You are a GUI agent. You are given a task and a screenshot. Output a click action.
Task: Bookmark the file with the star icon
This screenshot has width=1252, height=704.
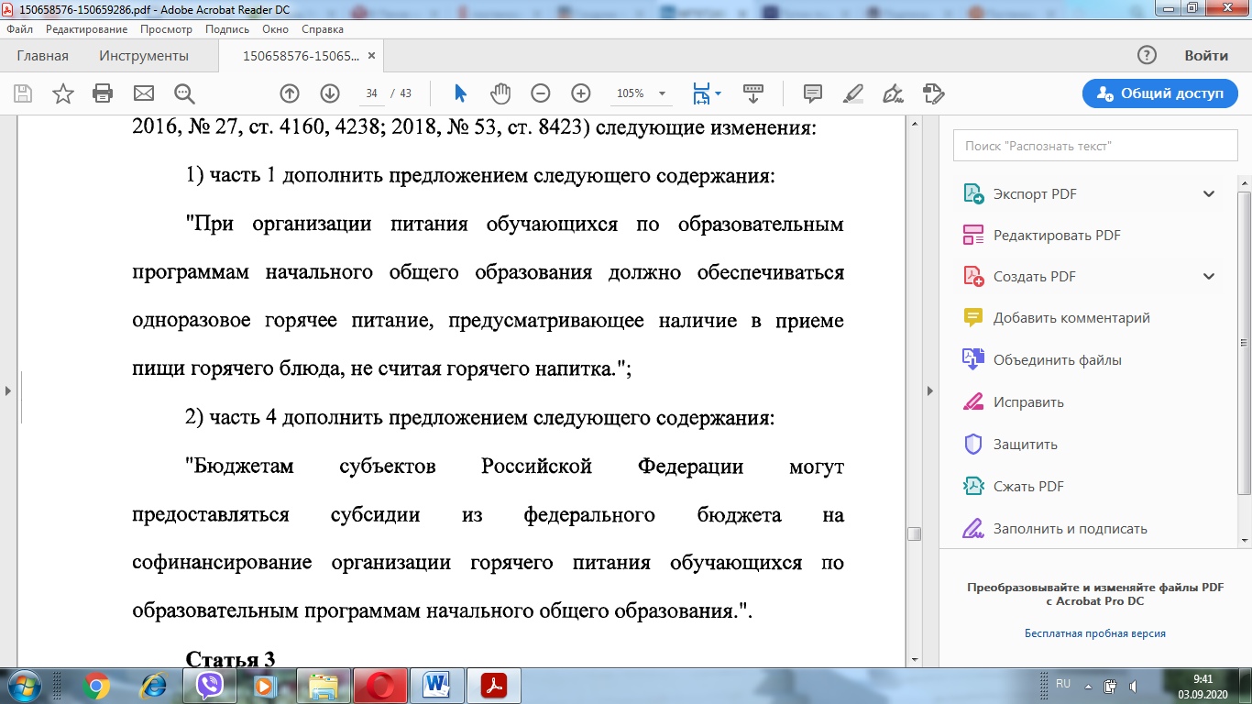pyautogui.click(x=62, y=93)
